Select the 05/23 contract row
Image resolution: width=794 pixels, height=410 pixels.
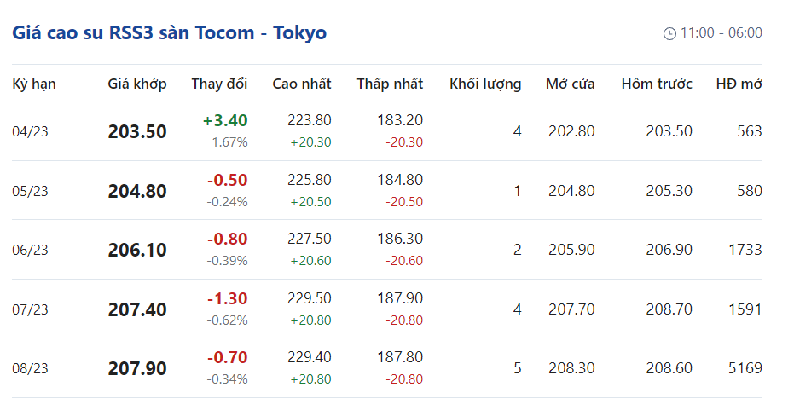tap(30, 191)
